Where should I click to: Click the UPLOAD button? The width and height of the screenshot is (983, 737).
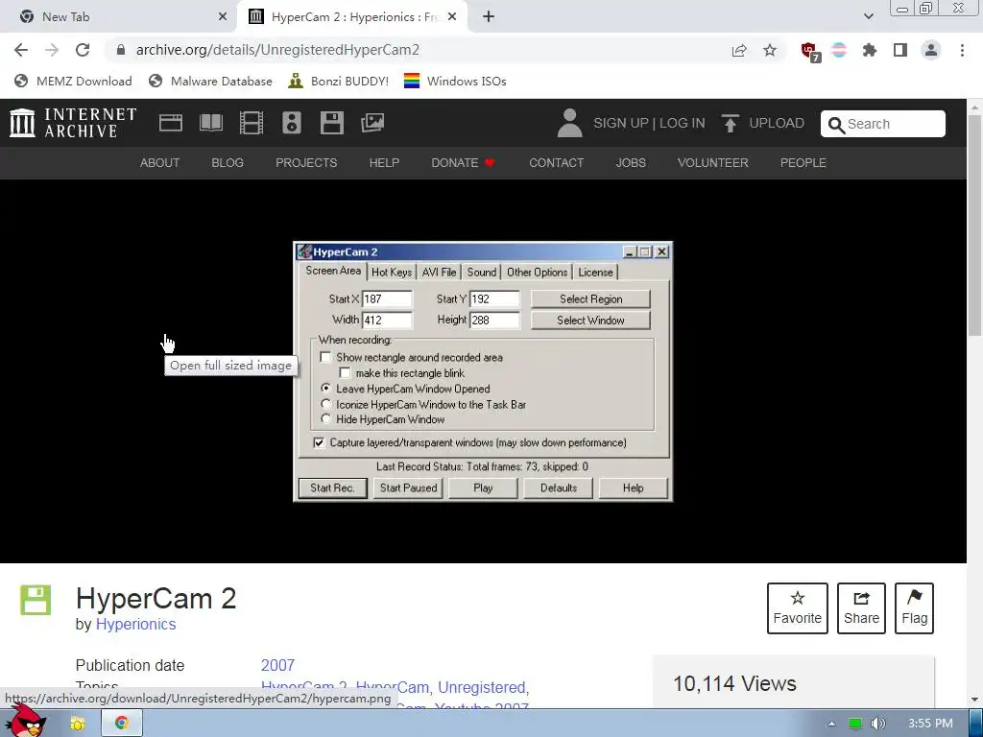762,124
